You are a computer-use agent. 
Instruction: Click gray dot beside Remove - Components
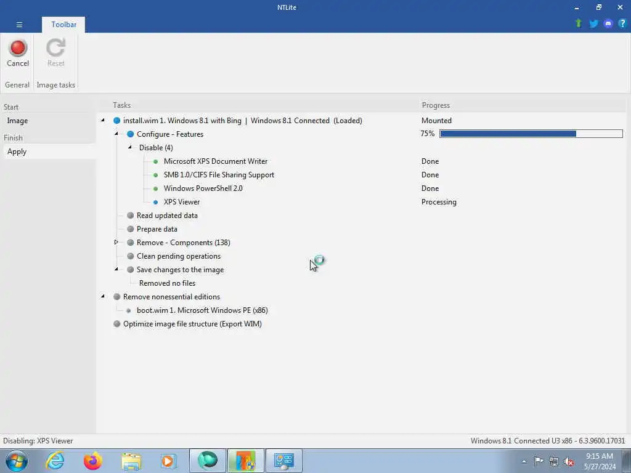(131, 243)
